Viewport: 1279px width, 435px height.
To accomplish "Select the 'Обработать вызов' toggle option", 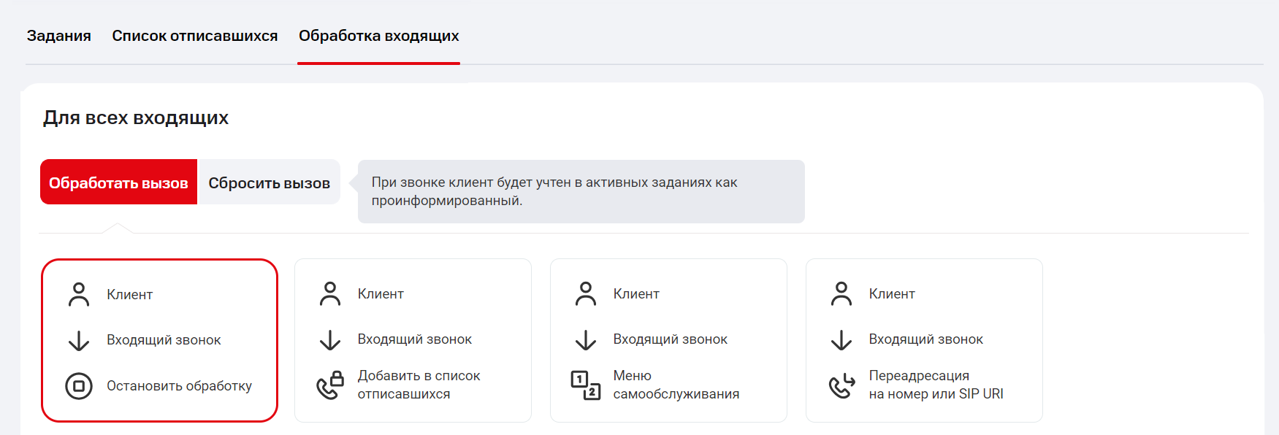I will pos(118,182).
